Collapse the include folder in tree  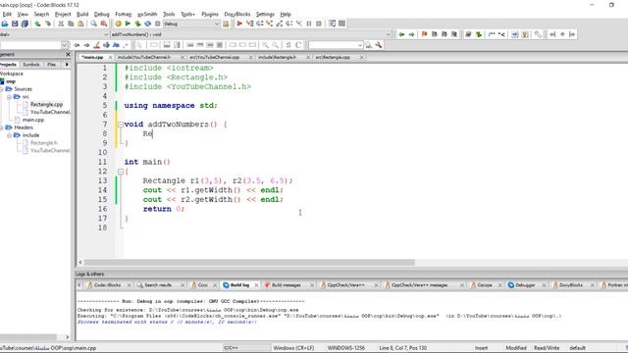point(9,135)
